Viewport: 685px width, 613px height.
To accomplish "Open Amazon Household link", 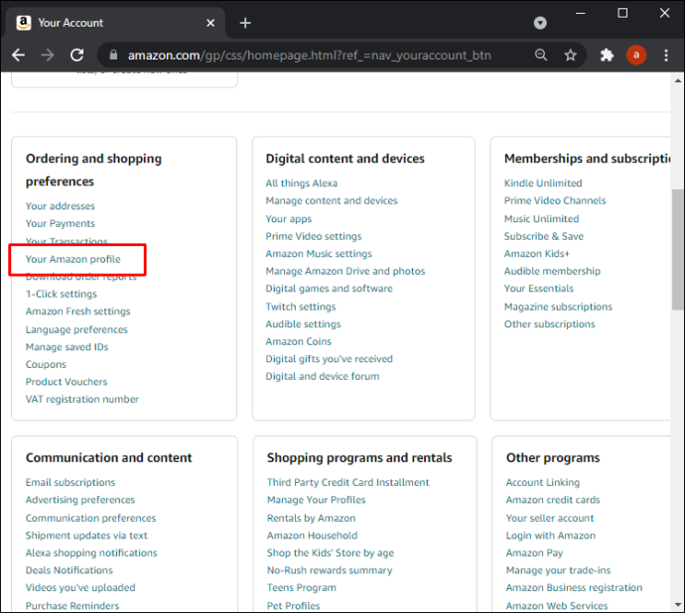I will click(x=313, y=536).
